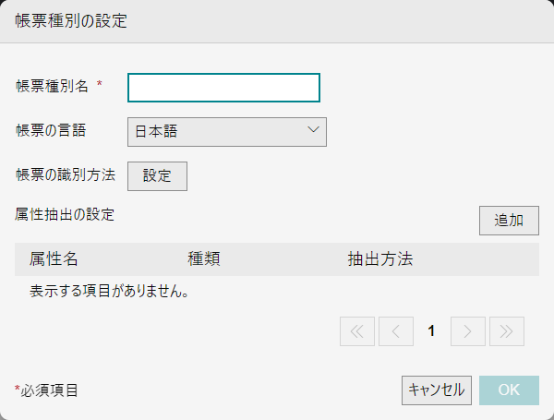Sort by the 属性名 column header
Viewport: 554px width, 420px height.
tap(54, 259)
